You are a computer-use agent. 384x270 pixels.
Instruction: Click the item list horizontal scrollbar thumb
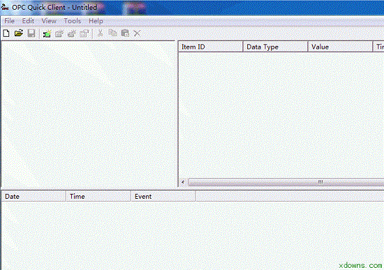coord(286,182)
